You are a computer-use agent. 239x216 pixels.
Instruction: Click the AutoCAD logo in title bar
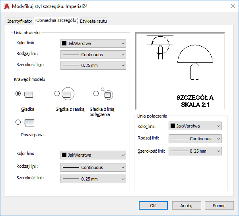7,6
